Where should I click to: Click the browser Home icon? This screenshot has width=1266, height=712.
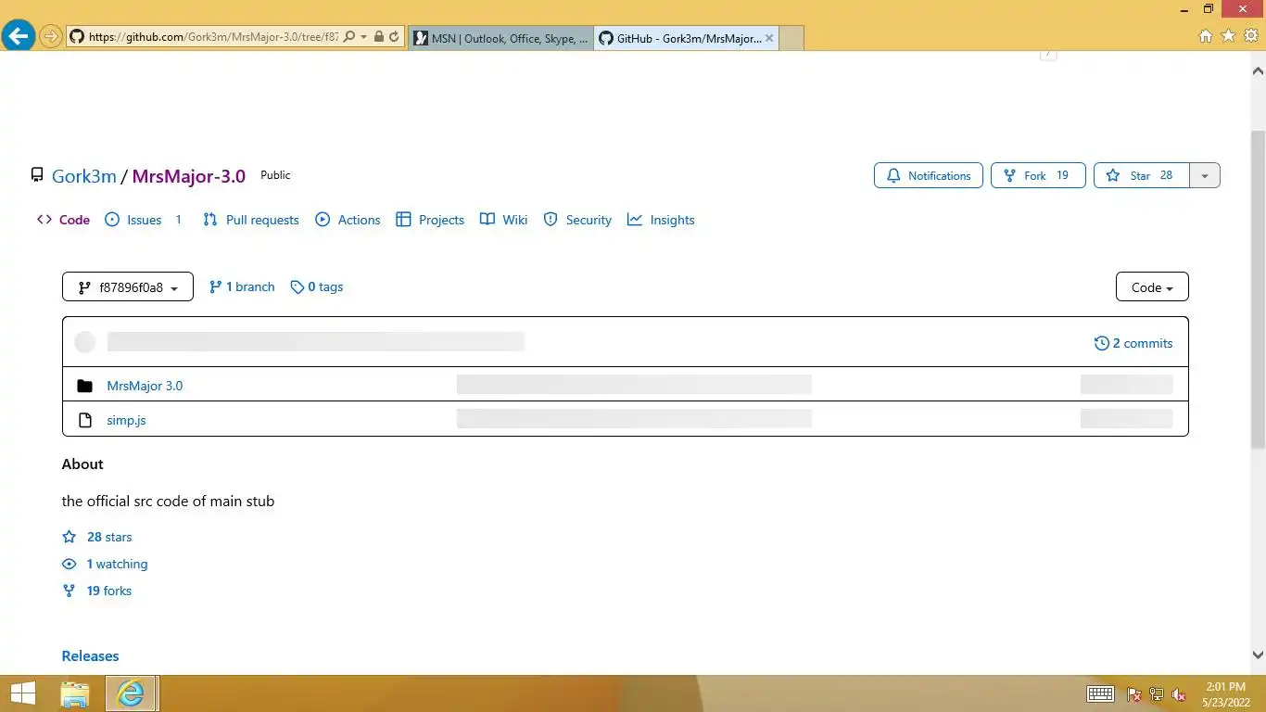1206,36
